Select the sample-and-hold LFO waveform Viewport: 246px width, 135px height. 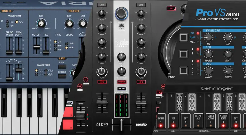pyautogui.click(x=46, y=74)
